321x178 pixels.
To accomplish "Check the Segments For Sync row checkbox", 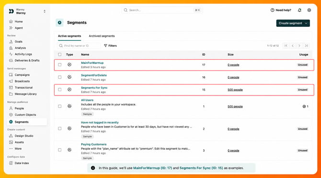I will click(x=59, y=90).
